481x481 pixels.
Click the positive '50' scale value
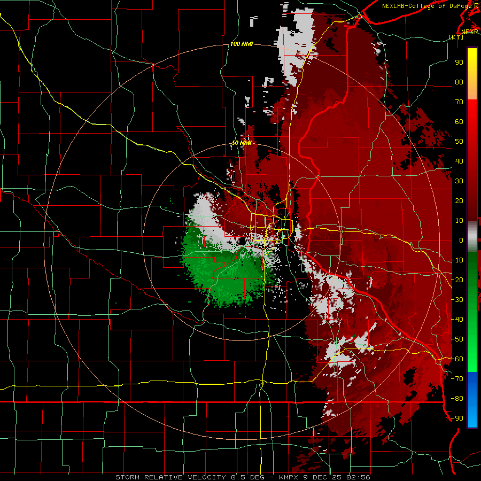(x=459, y=142)
